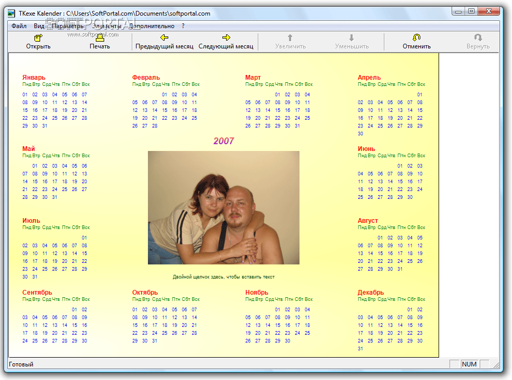
Task: Click the Двойной щелчок здесь caption text
Action: click(223, 277)
